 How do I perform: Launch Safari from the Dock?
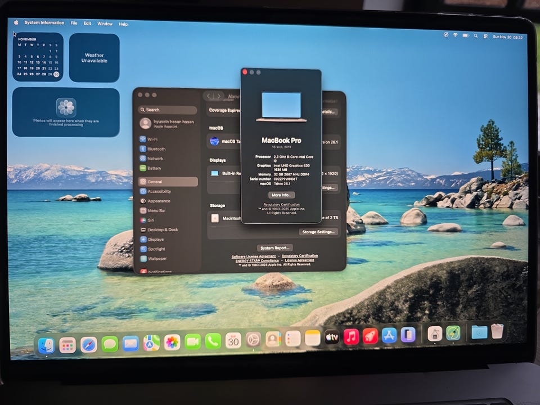click(88, 345)
